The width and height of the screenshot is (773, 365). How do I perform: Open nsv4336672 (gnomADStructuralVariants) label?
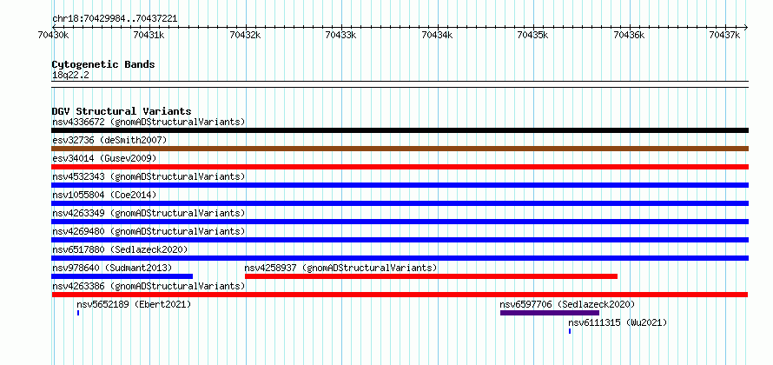(149, 122)
